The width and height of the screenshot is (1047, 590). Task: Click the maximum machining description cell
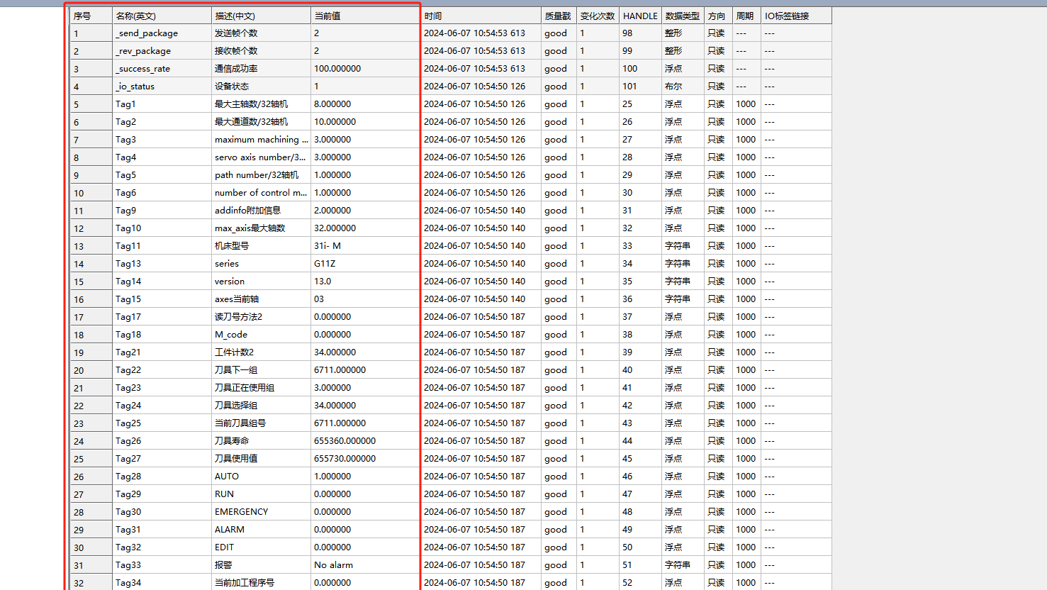click(261, 140)
